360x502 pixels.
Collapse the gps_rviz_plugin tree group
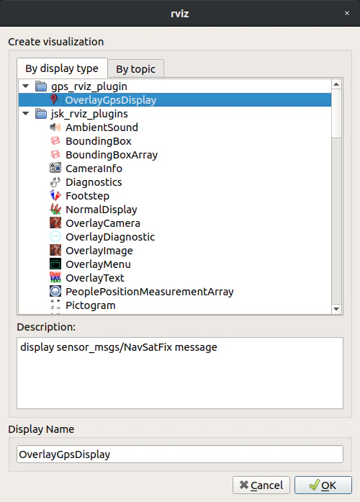26,86
